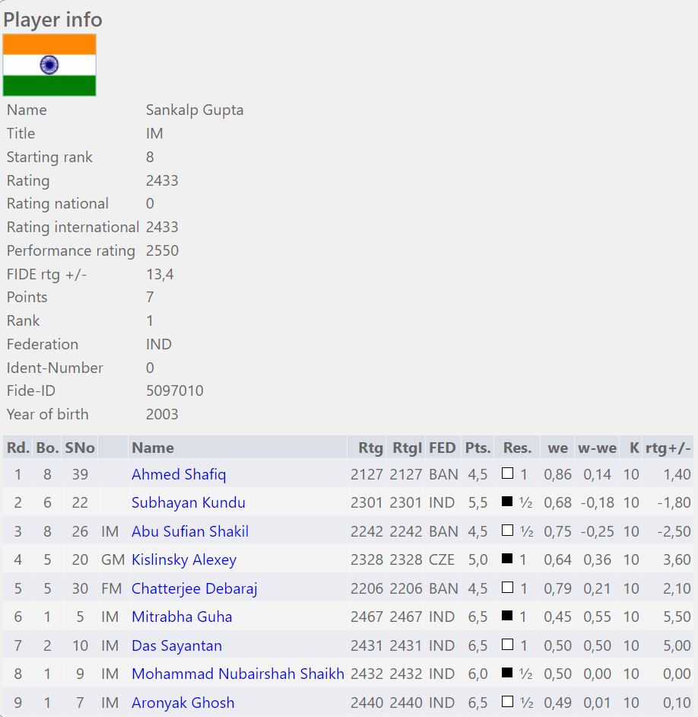This screenshot has height=717, width=698.
Task: Click the India flag image
Action: pos(49,65)
